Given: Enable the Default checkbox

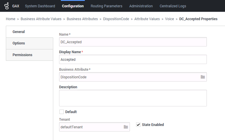Looking at the screenshot, I should [61, 112].
